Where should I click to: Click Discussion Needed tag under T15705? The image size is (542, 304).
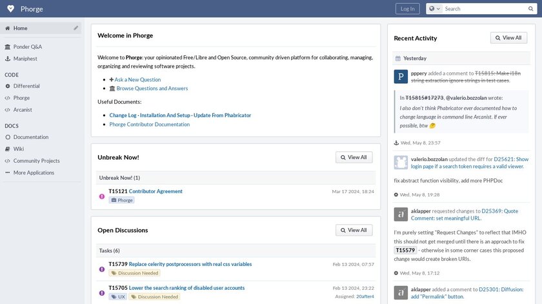(x=154, y=297)
